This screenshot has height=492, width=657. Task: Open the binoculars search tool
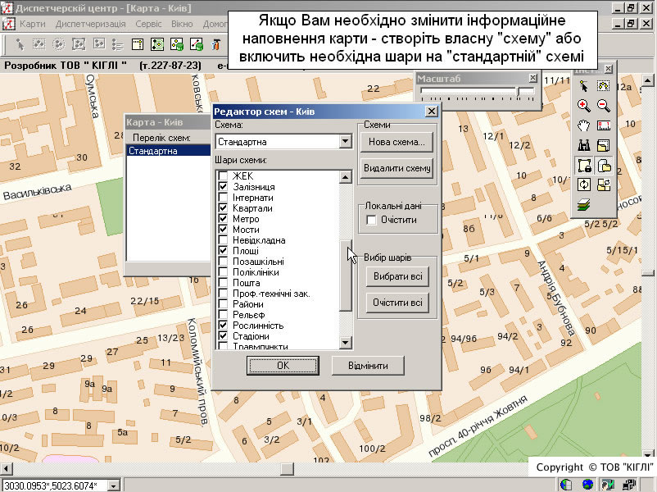coord(583,145)
